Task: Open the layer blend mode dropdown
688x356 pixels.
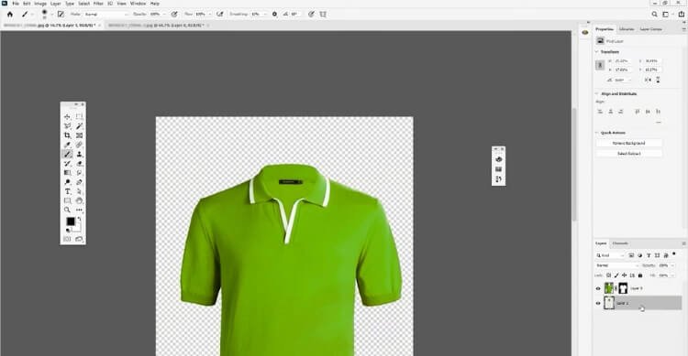Action: [617, 265]
